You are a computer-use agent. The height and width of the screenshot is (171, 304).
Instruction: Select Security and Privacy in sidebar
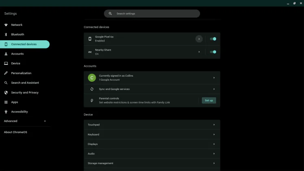click(x=25, y=92)
